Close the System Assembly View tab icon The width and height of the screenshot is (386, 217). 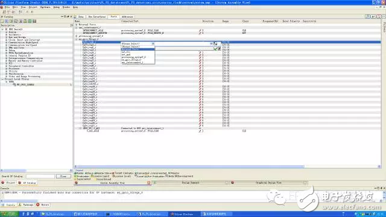coord(149,183)
